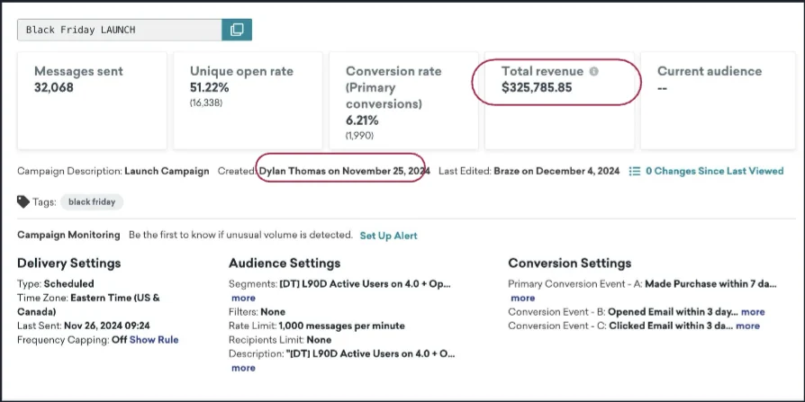Click the Campaign Monitoring label

[68, 236]
